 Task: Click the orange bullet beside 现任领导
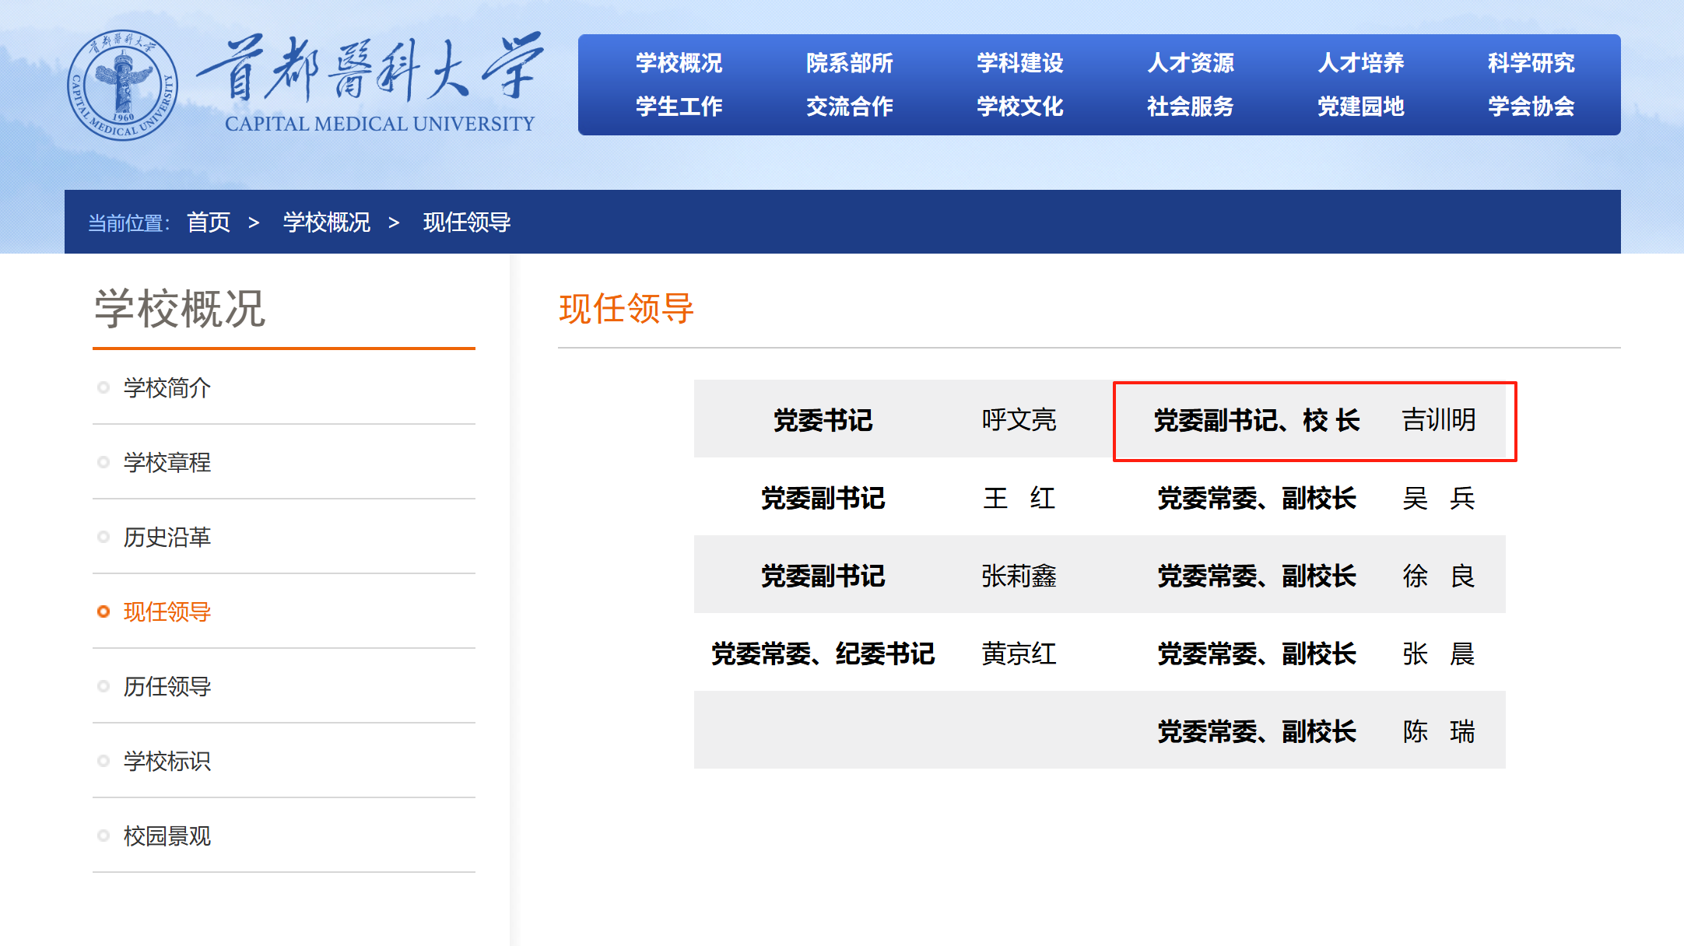point(103,611)
